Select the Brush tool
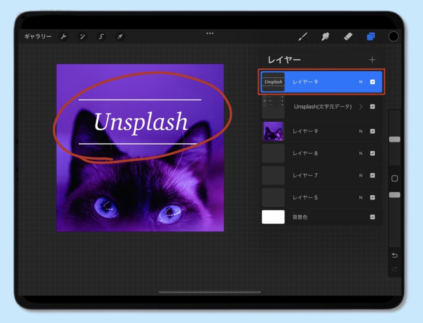The height and width of the screenshot is (323, 423). [303, 36]
